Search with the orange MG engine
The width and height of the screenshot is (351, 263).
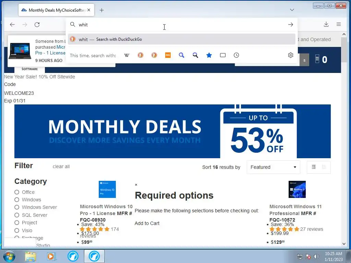(x=168, y=55)
